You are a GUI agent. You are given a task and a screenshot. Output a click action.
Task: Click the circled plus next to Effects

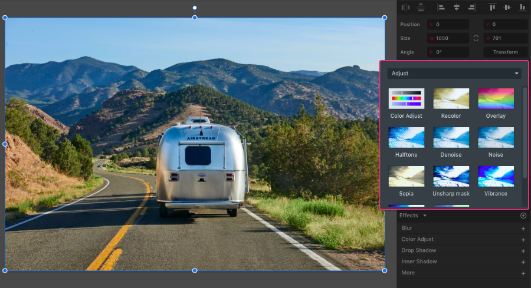point(523,216)
